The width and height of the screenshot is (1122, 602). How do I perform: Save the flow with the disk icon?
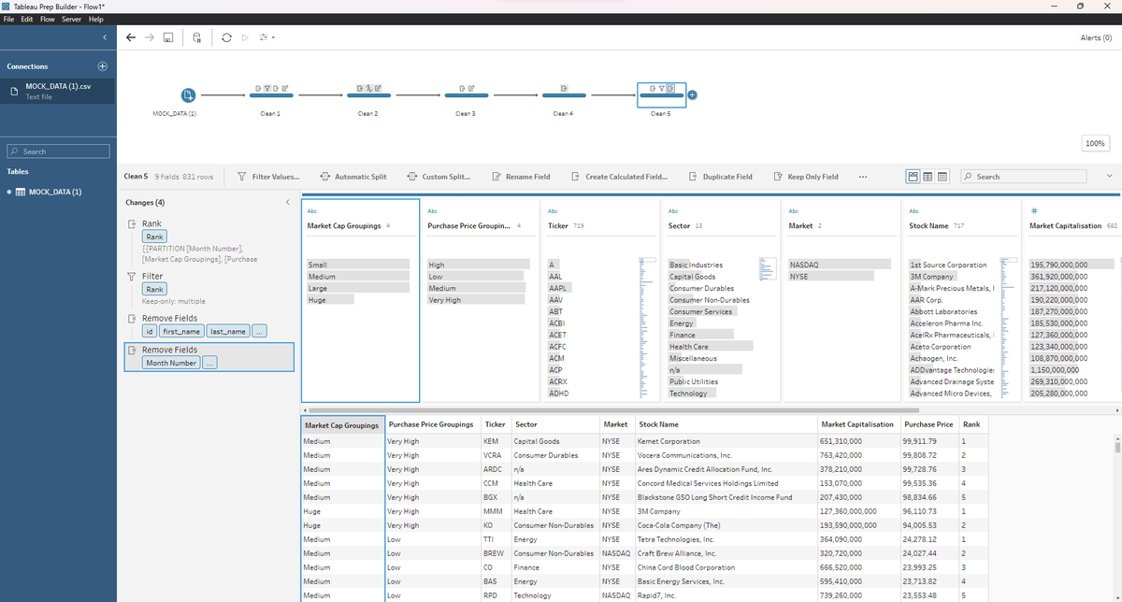tap(168, 37)
